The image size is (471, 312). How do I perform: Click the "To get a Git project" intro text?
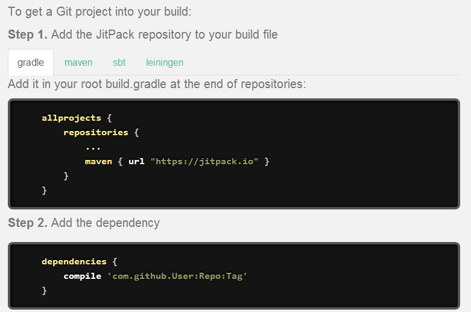[100, 11]
